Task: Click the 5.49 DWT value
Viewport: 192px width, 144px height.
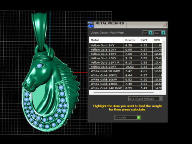Action: (144, 88)
